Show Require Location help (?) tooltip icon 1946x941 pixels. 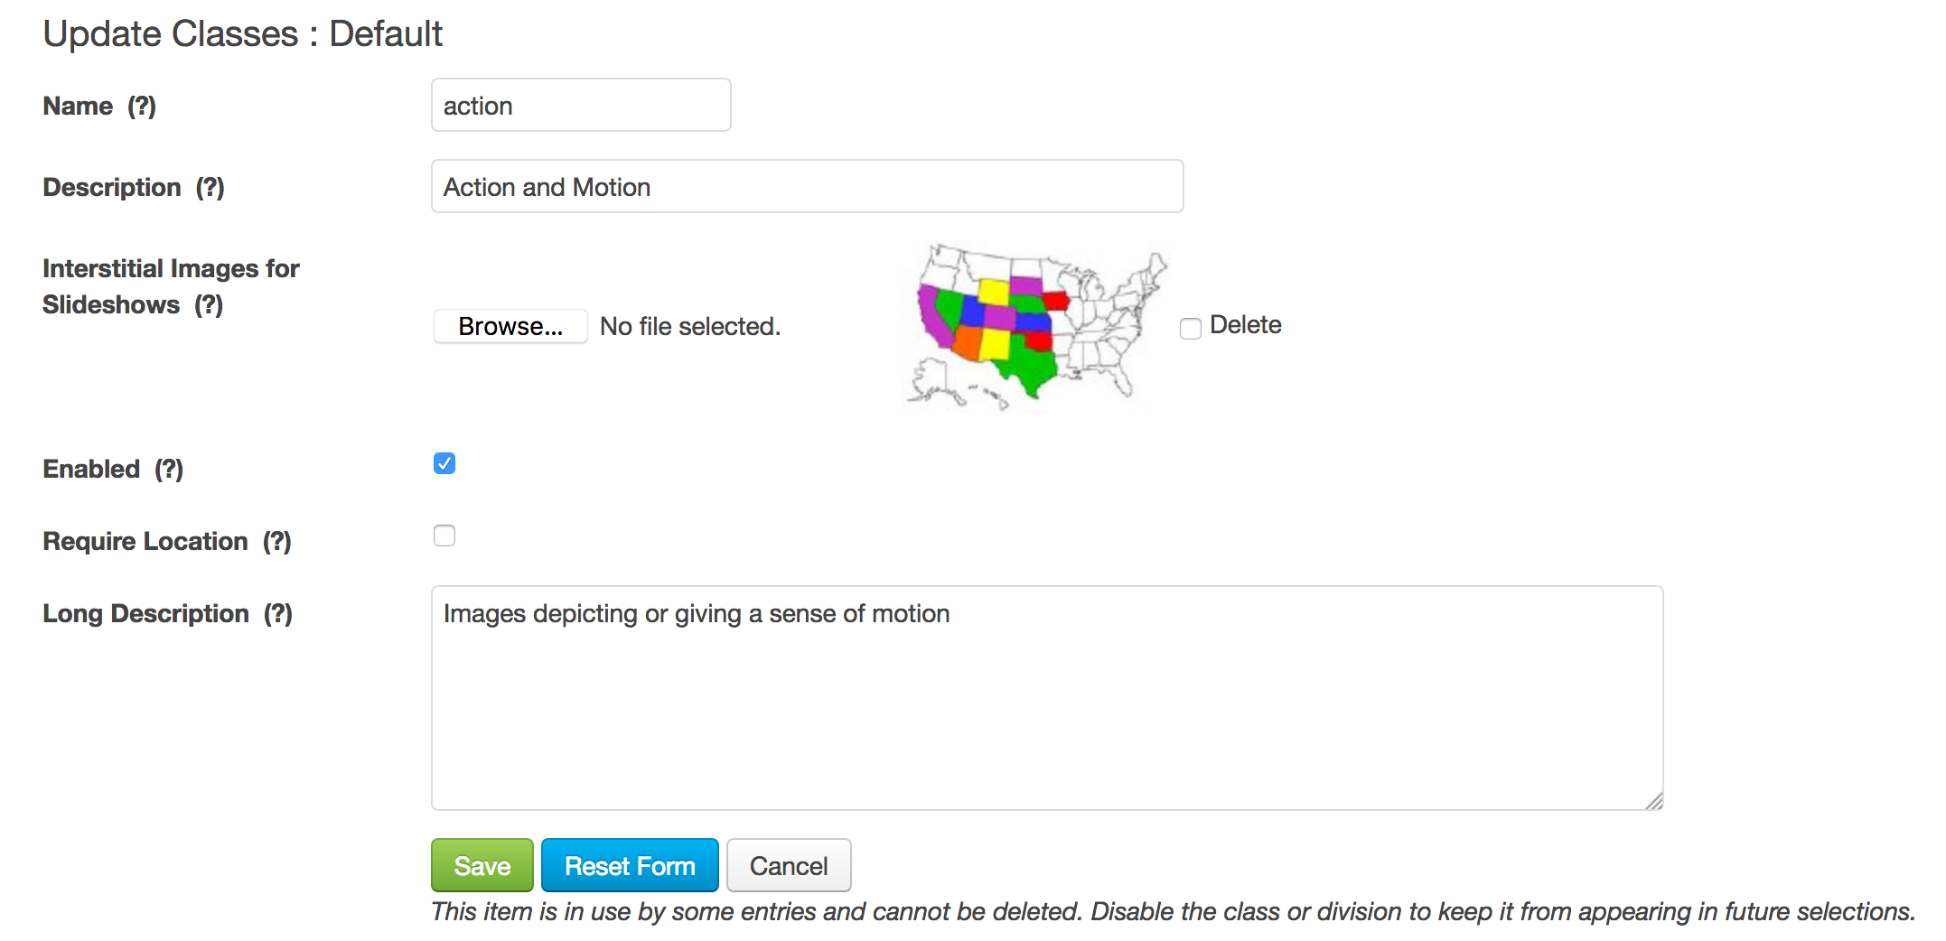(x=277, y=542)
